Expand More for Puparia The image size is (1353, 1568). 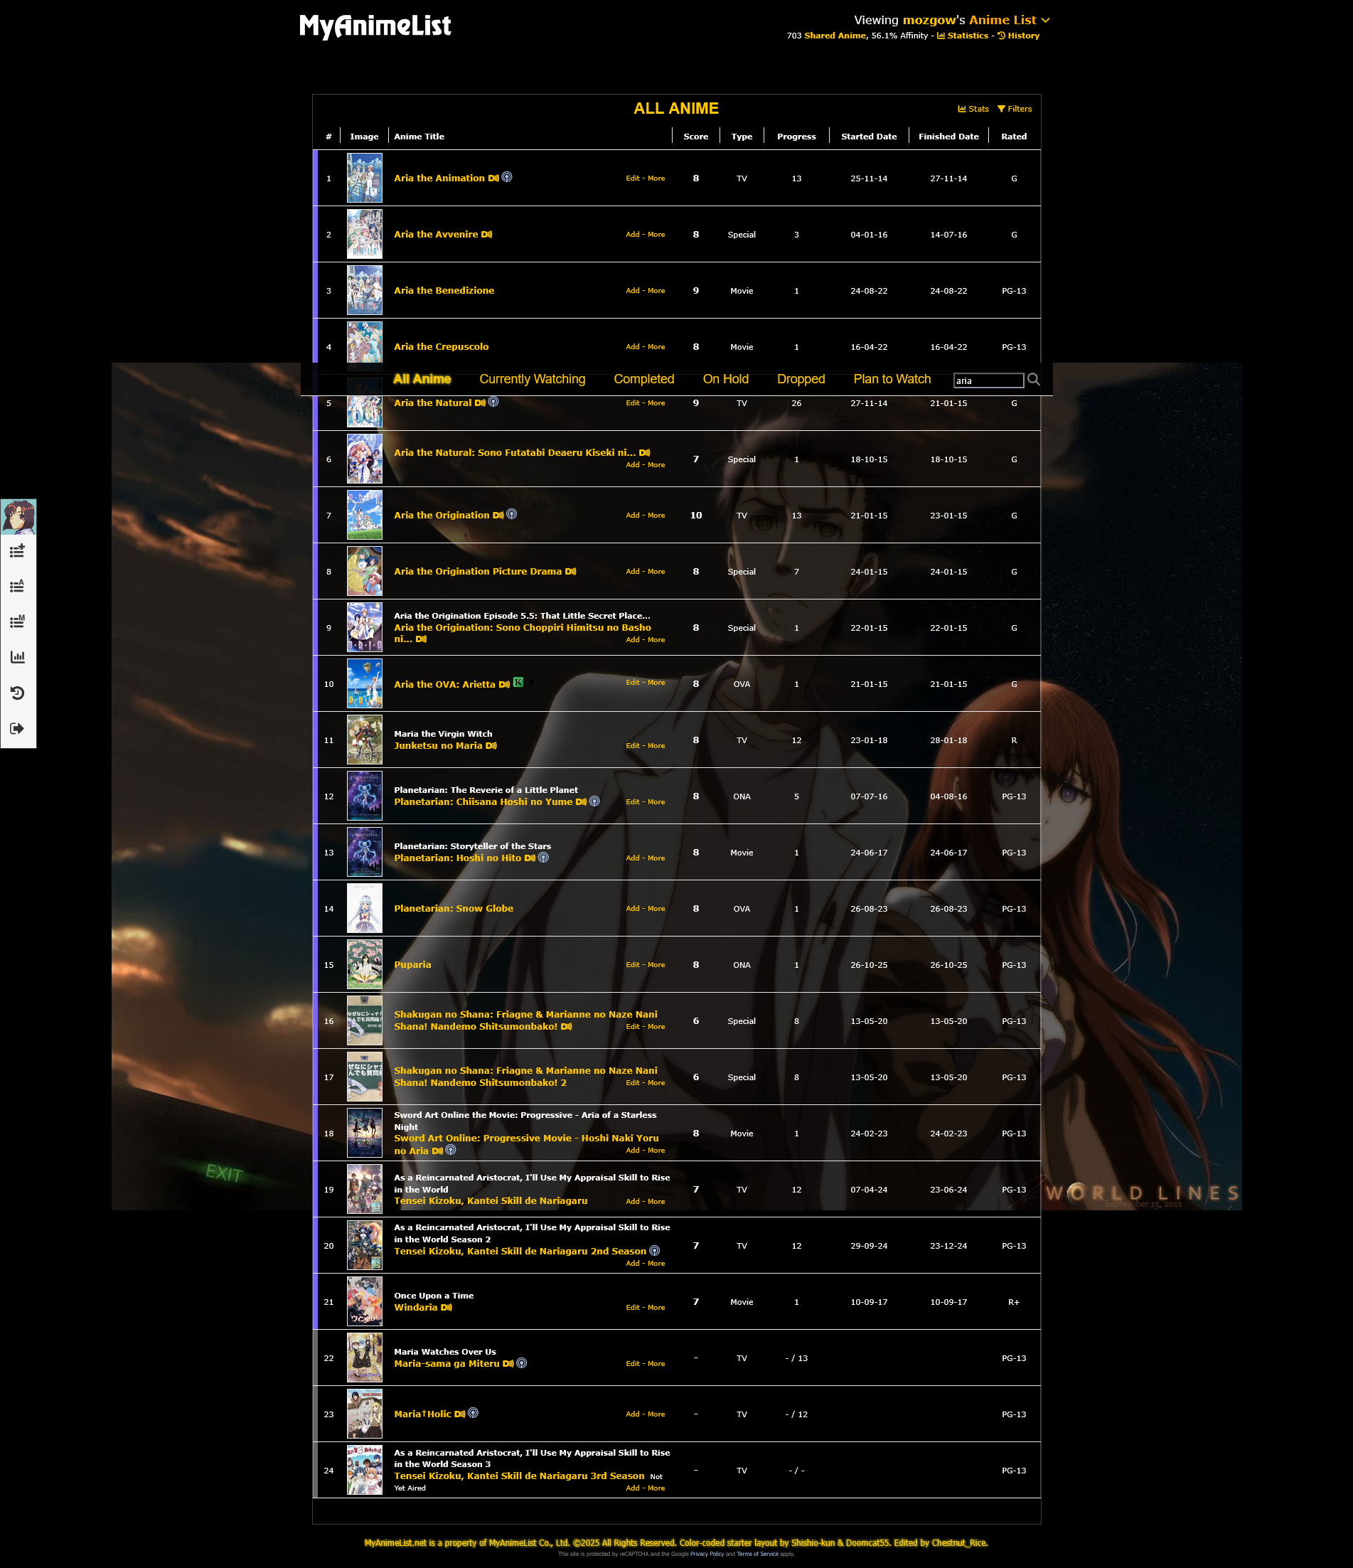(656, 965)
